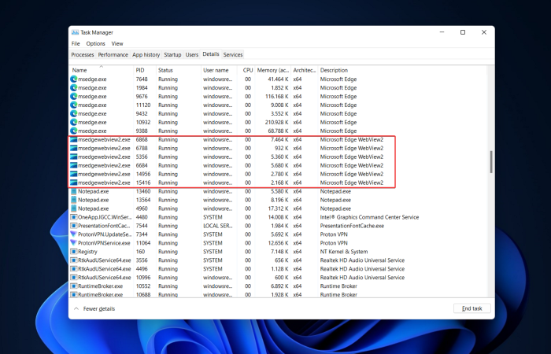Switch to the App history tab
This screenshot has width=551, height=354.
pos(146,55)
